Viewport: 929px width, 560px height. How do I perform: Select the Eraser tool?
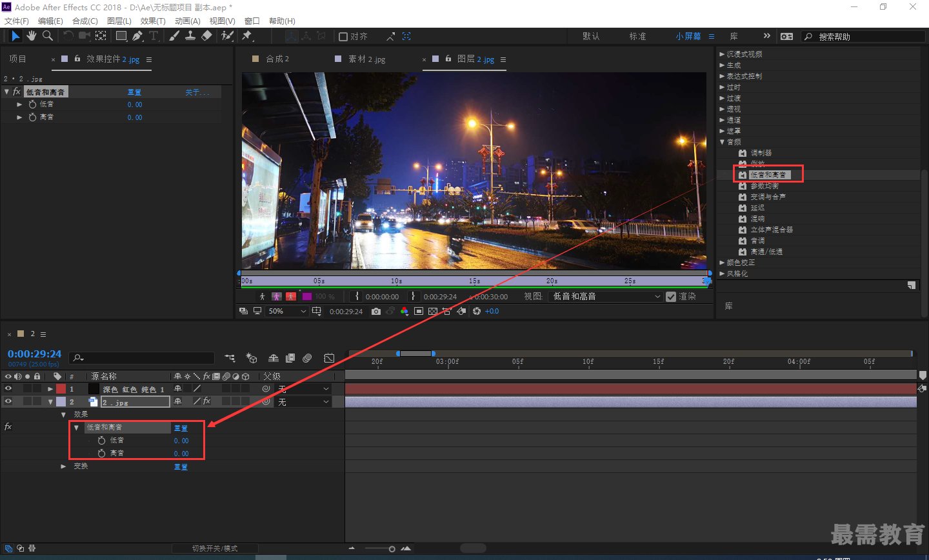[x=206, y=36]
